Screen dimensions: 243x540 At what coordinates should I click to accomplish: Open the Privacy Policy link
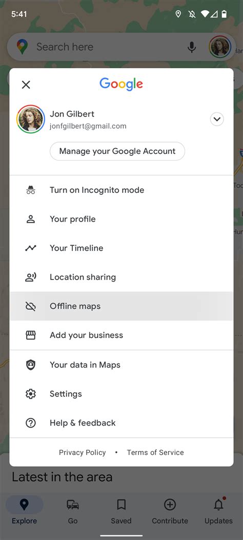coord(82,452)
